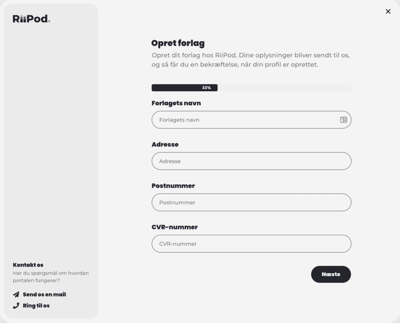Click the contact card icon in Forlagets navn field
The width and height of the screenshot is (400, 323).
coord(343,120)
